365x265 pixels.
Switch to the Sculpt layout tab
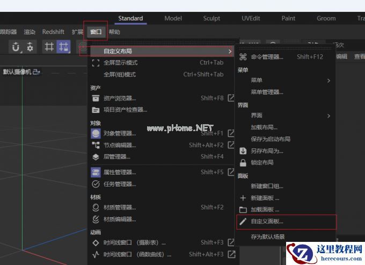point(211,18)
